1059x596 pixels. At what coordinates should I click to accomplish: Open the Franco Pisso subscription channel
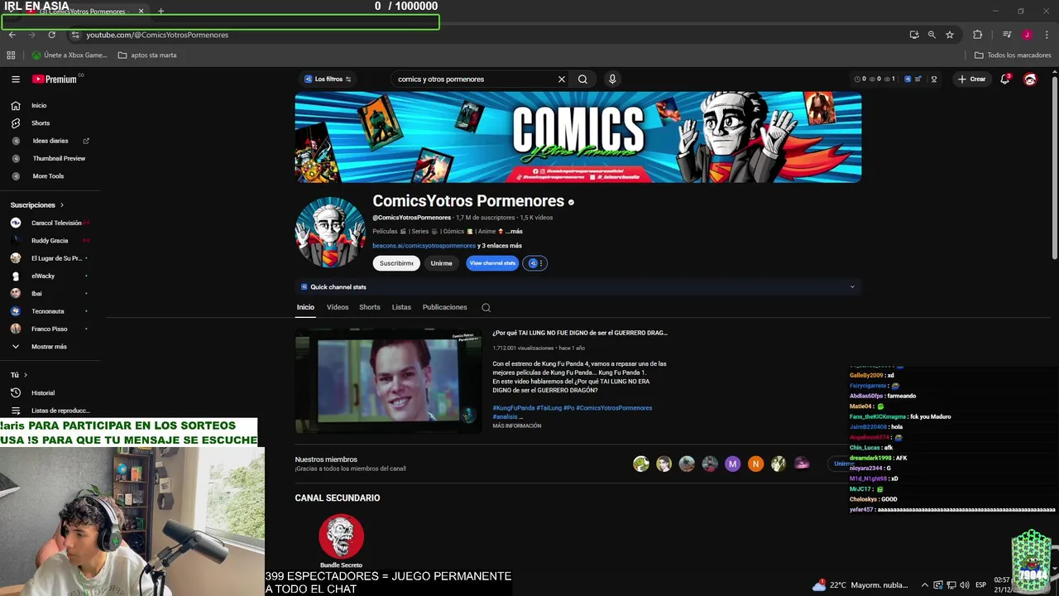50,329
